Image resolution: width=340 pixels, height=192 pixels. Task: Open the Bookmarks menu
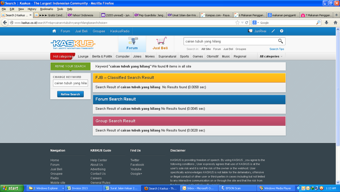pyautogui.click(x=47, y=9)
